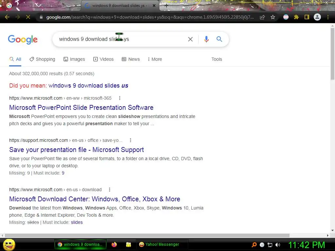This screenshot has width=335, height=251.
Task: Click the 11:42 PM clock
Action: pyautogui.click(x=307, y=245)
